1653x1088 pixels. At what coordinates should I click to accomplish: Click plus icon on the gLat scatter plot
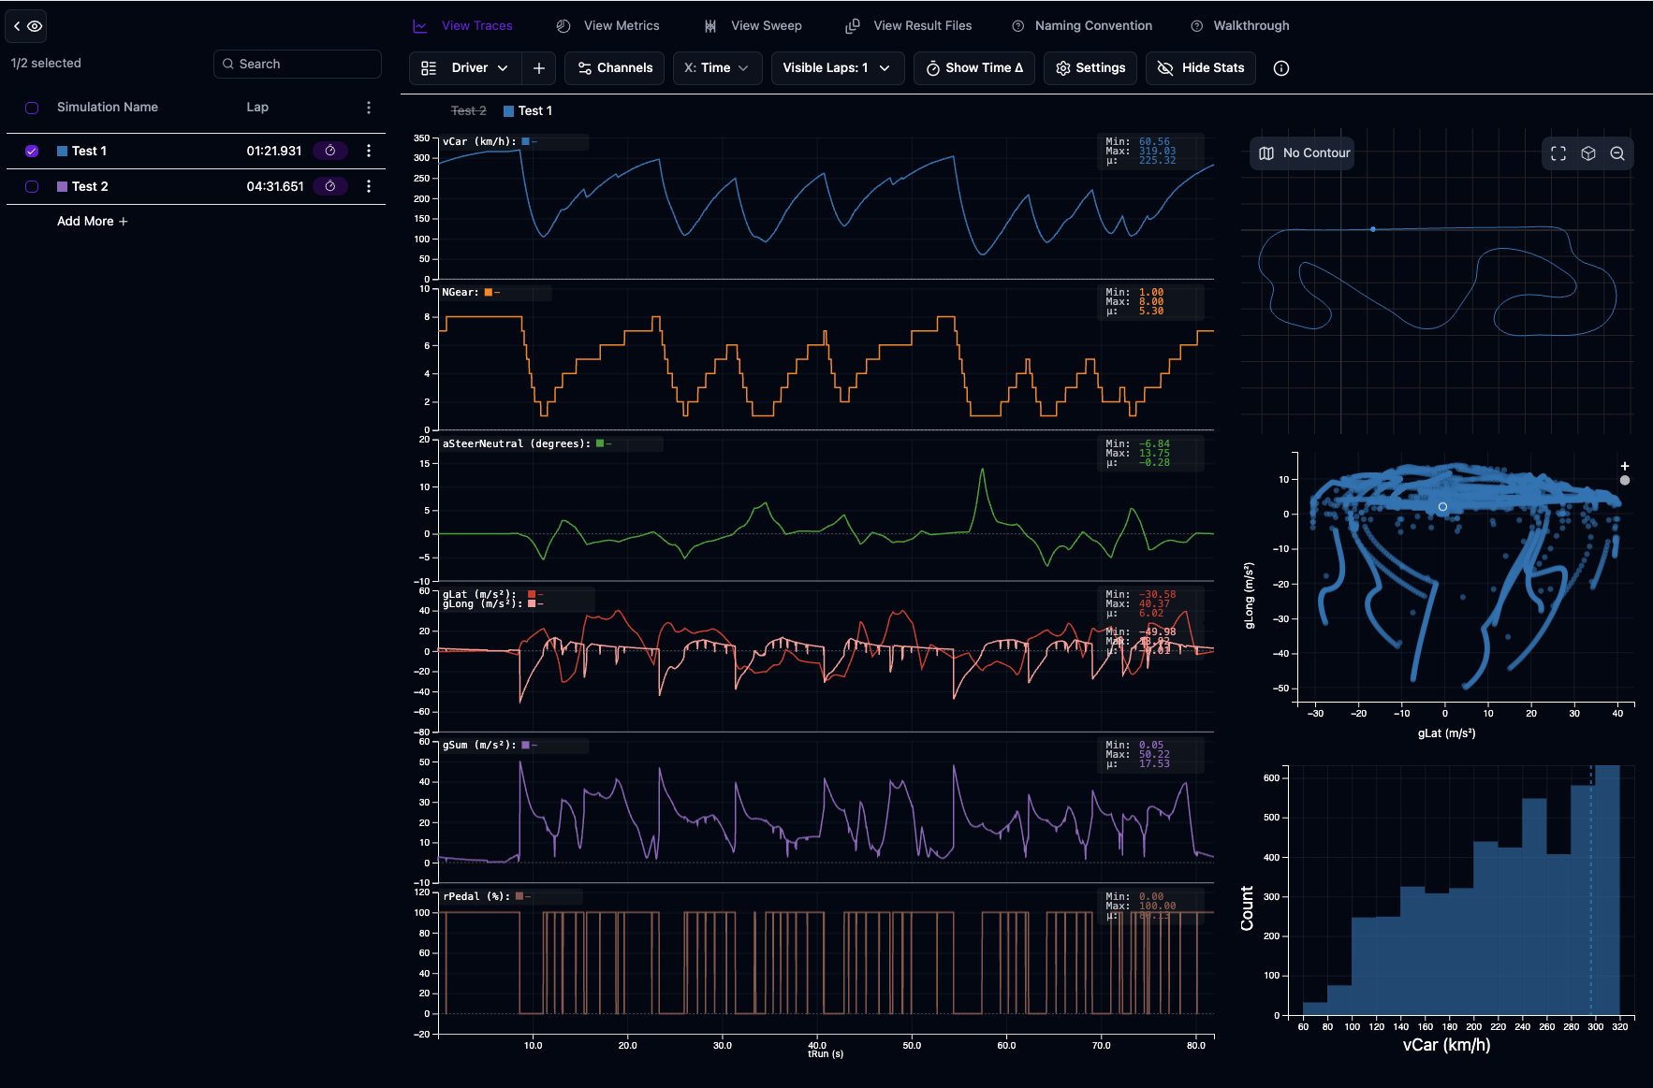coord(1625,466)
